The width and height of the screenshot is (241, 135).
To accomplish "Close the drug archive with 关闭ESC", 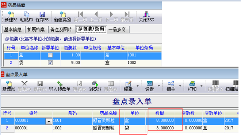I will [x=146, y=16].
